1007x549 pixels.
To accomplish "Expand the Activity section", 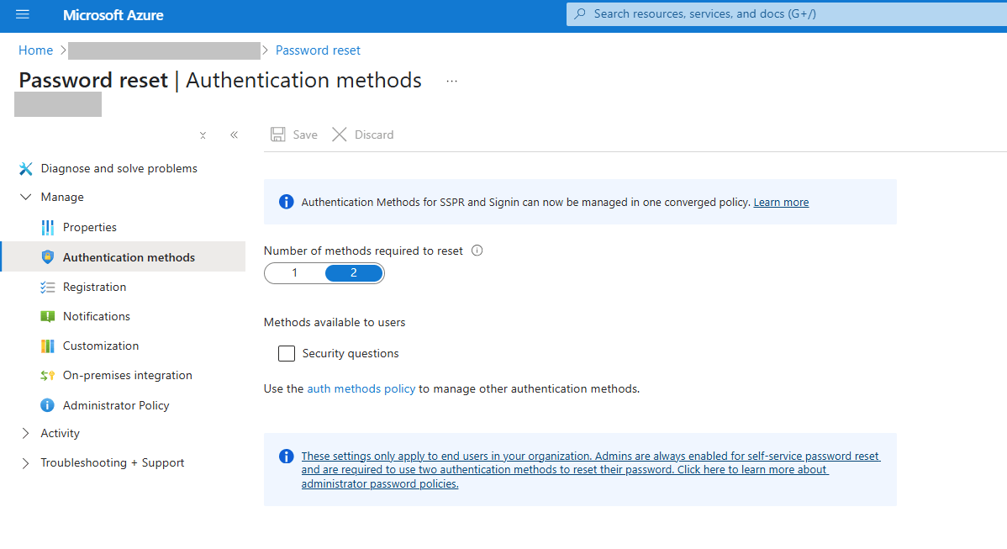I will coord(25,433).
